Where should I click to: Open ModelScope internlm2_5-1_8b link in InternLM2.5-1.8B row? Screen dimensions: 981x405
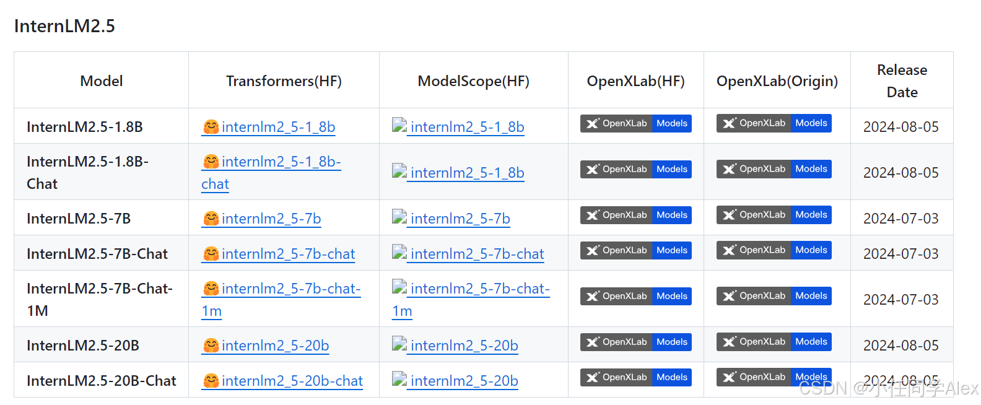(x=467, y=127)
